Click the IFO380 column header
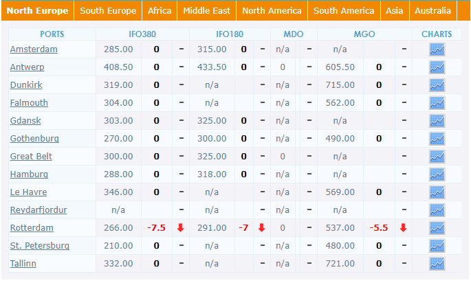 coord(142,34)
